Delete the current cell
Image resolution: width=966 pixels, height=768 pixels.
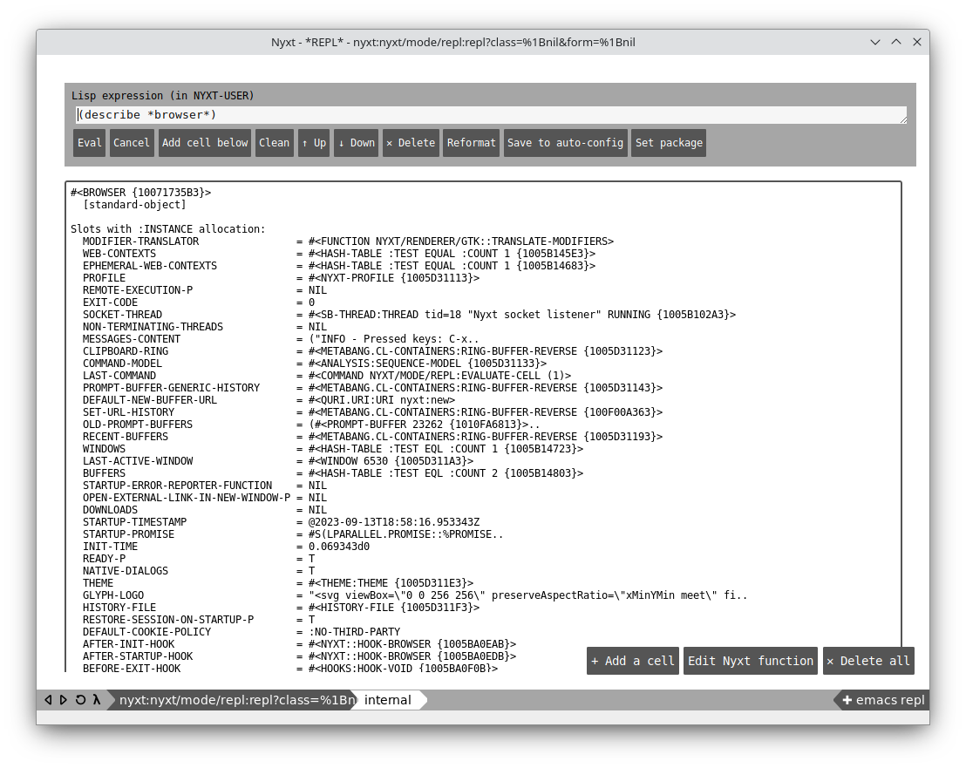pos(411,143)
